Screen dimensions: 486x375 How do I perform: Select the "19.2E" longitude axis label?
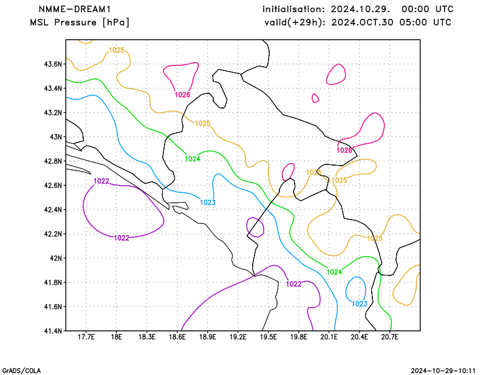pyautogui.click(x=238, y=337)
